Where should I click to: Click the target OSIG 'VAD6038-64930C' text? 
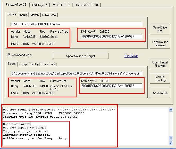pos(43,93)
